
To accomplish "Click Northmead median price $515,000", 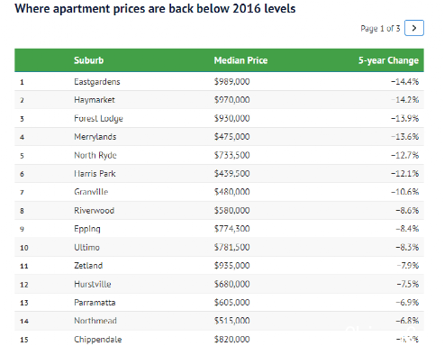I will (231, 321).
